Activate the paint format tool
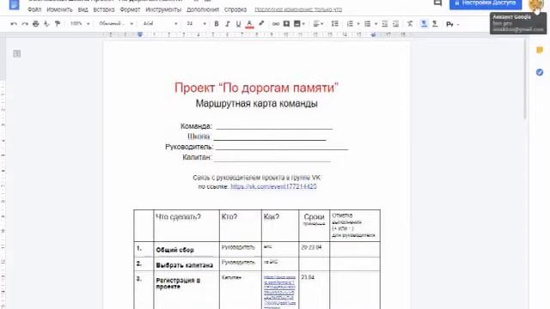 pos(58,24)
